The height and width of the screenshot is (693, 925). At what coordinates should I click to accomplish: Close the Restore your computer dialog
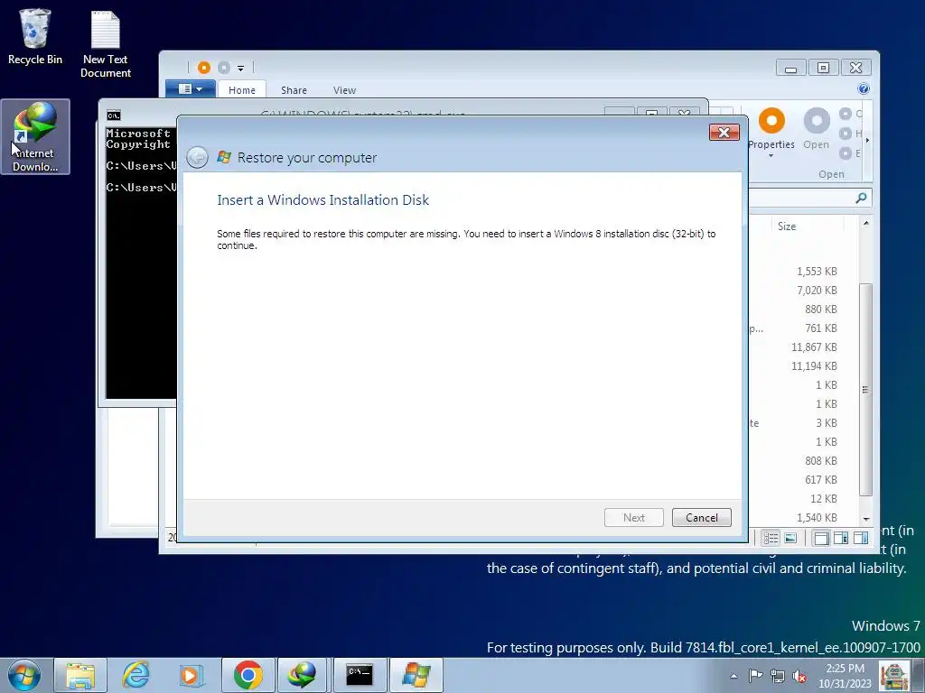(724, 132)
